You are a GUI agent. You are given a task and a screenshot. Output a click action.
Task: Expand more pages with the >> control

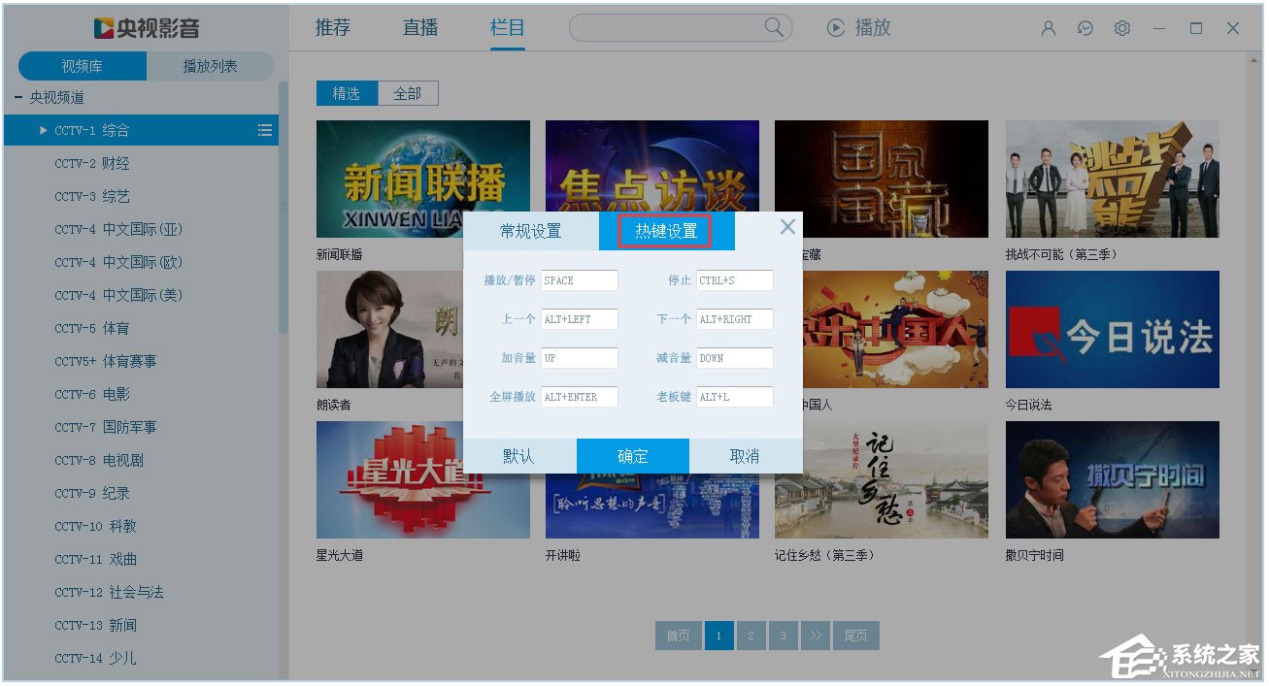coord(816,635)
